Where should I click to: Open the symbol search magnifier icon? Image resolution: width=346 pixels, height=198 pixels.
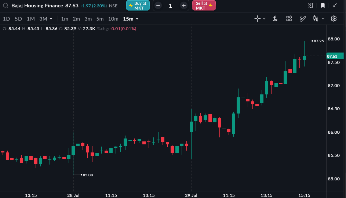point(6,6)
